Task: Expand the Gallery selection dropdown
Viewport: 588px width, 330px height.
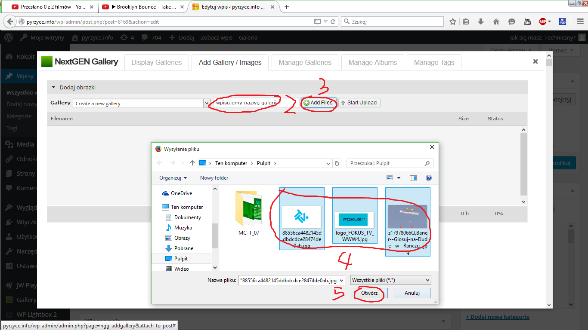Action: coord(206,103)
